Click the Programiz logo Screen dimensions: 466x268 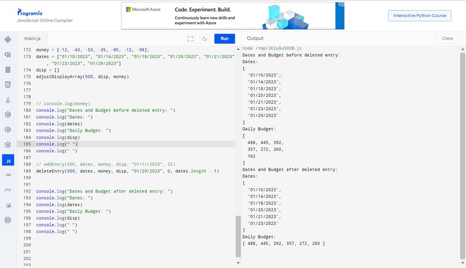[29, 13]
